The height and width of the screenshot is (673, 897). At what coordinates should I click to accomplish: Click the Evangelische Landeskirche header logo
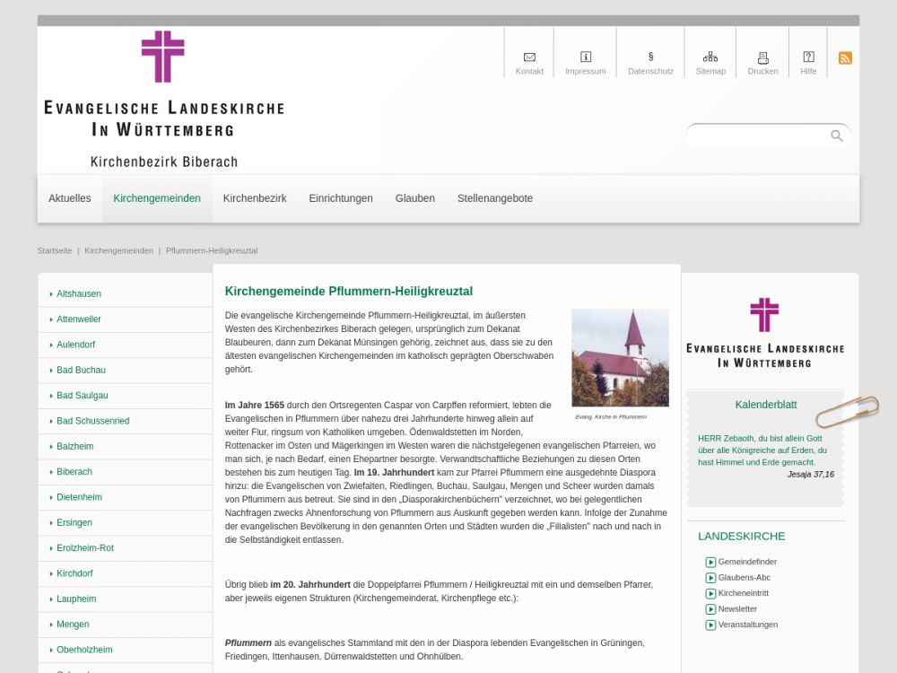pyautogui.click(x=164, y=99)
